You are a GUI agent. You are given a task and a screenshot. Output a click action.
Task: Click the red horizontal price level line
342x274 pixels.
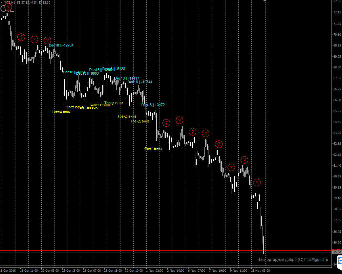point(166,251)
